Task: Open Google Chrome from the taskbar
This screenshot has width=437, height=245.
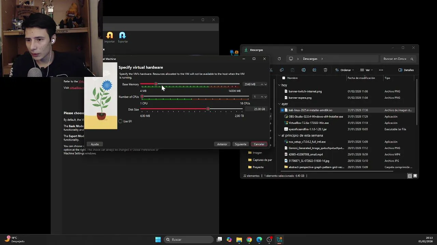Action: (249, 240)
